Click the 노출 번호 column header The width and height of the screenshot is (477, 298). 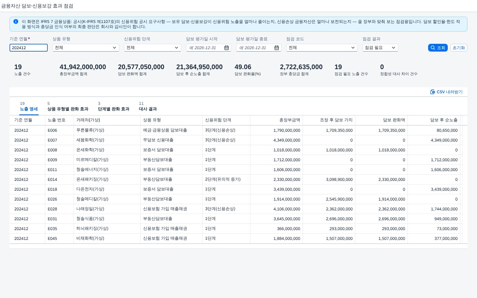tap(60, 120)
